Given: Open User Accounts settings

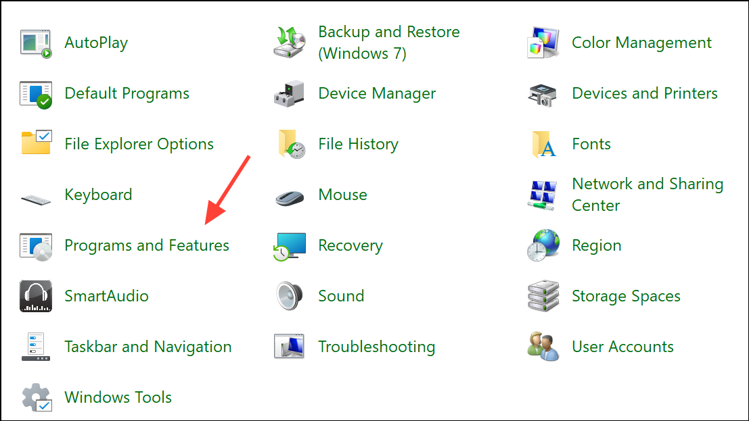Looking at the screenshot, I should tap(622, 347).
